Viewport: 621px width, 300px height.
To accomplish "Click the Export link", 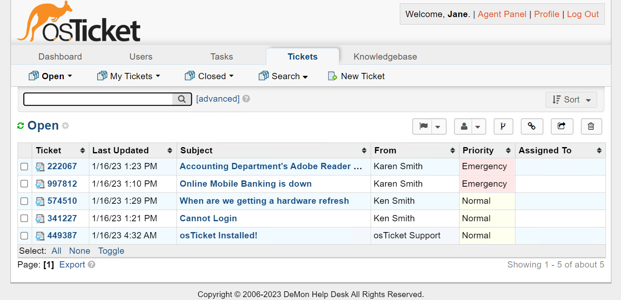I will 72,265.
